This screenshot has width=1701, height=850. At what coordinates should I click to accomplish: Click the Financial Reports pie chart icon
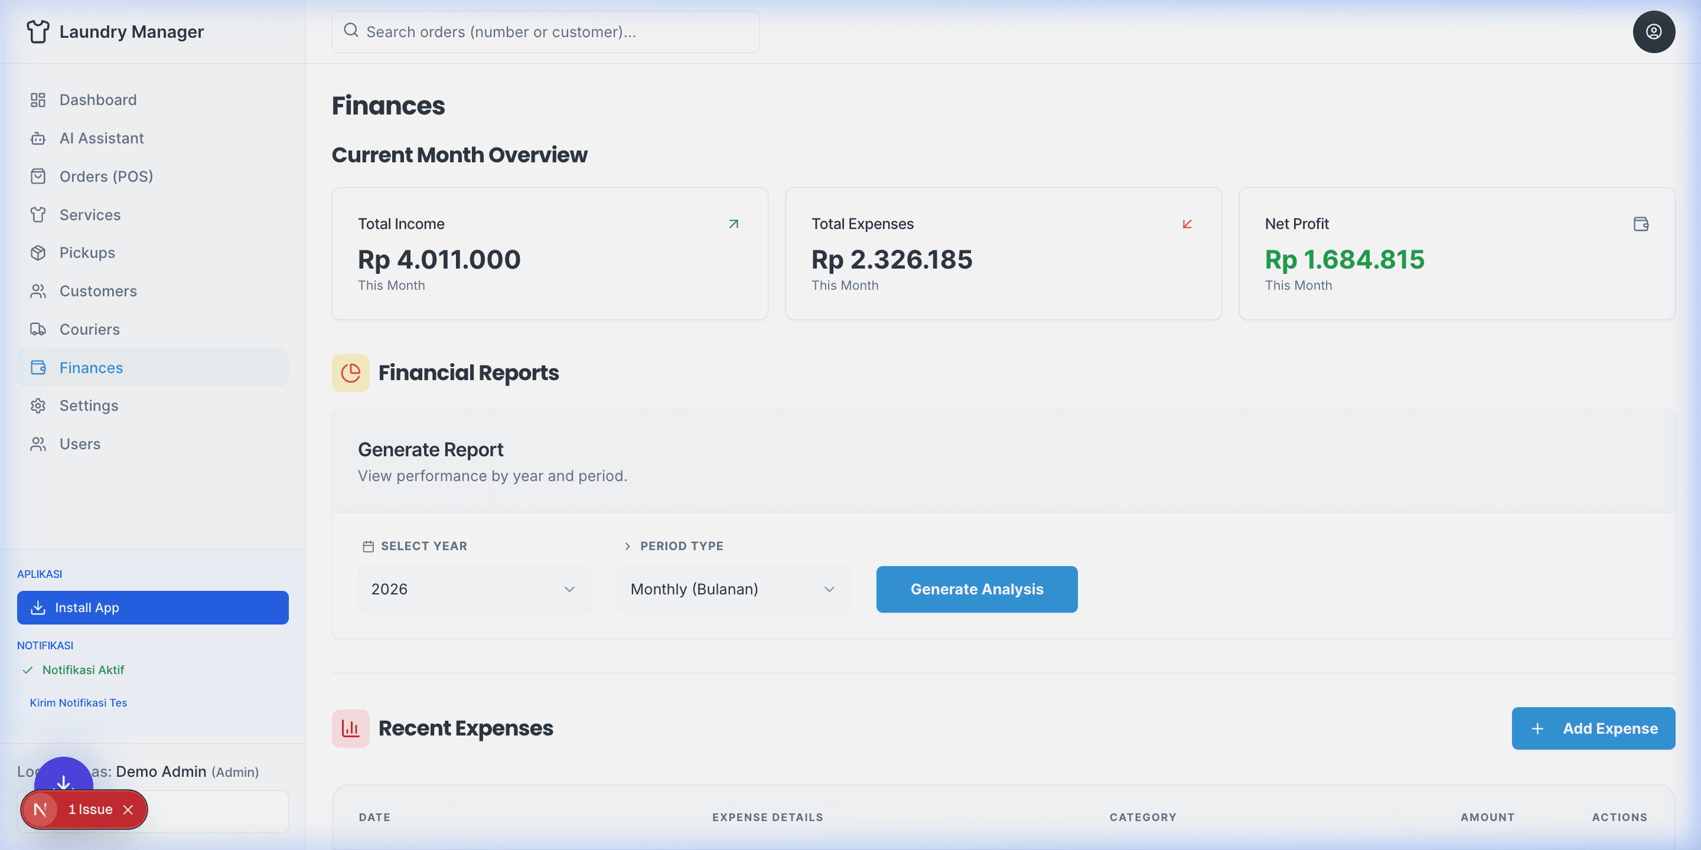point(350,373)
